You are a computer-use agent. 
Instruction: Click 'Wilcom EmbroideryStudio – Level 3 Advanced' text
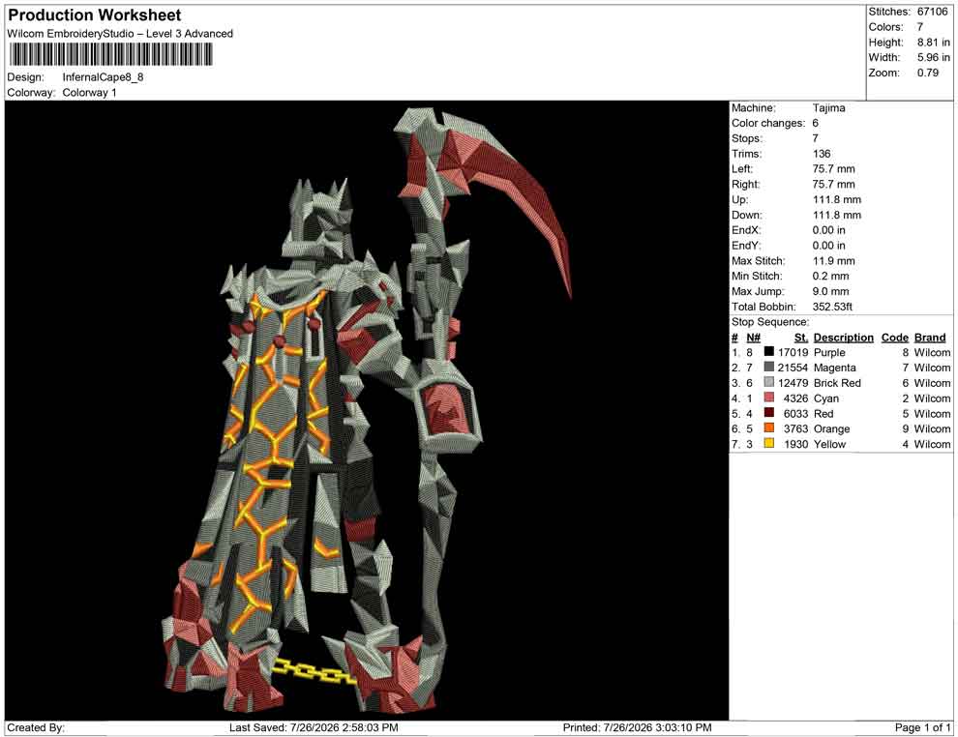point(120,34)
